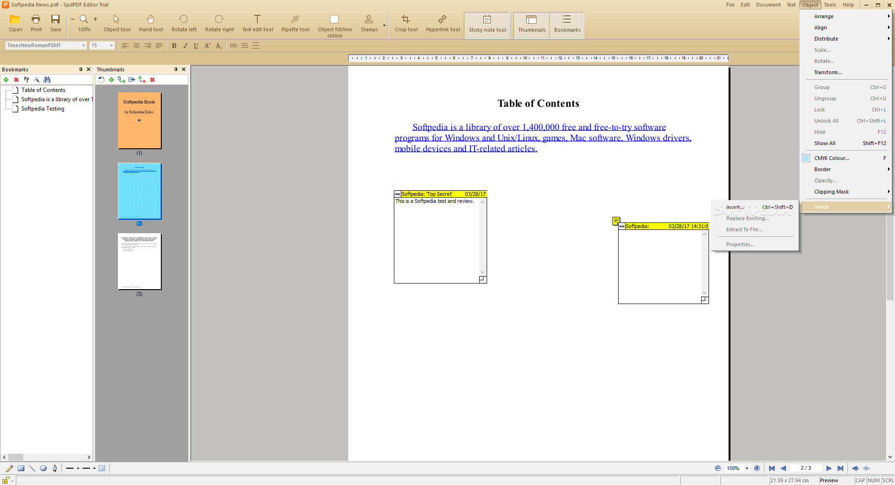Screen dimensions: 895x485
Task: Toggle Italic formatting
Action: (185, 46)
